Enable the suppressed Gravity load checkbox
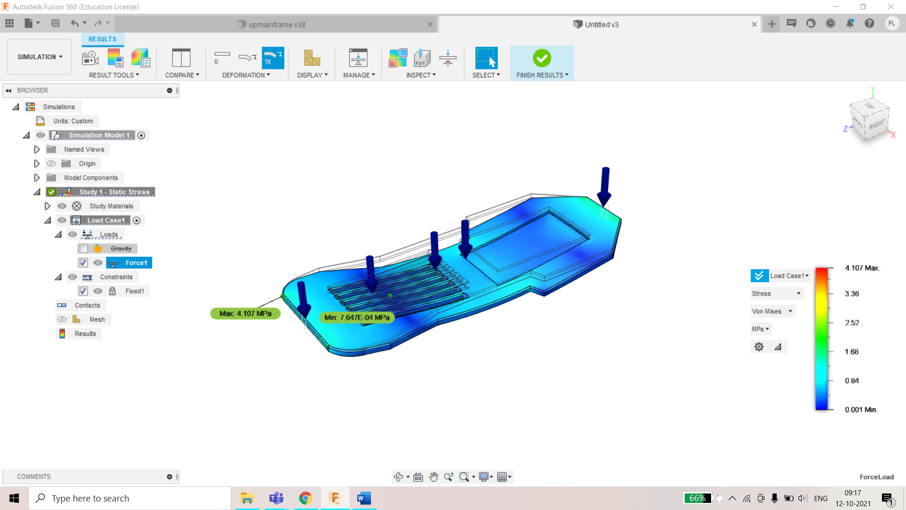This screenshot has height=510, width=906. 83,248
